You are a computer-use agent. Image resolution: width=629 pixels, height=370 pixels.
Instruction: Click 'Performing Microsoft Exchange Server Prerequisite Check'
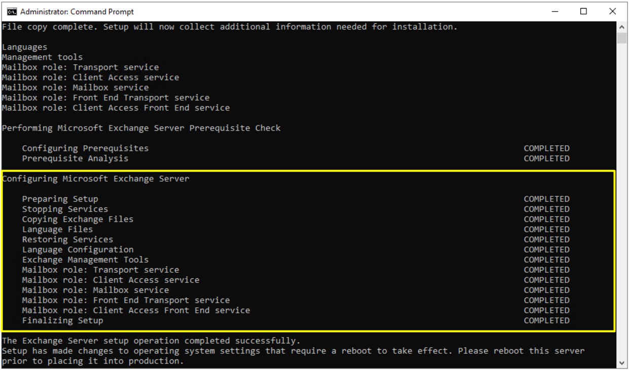[x=141, y=128]
